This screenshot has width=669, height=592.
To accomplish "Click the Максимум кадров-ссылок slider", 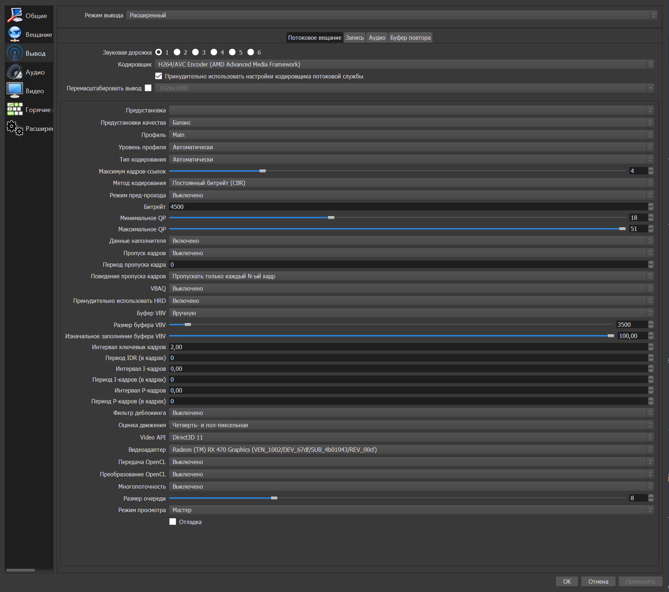I will point(397,171).
